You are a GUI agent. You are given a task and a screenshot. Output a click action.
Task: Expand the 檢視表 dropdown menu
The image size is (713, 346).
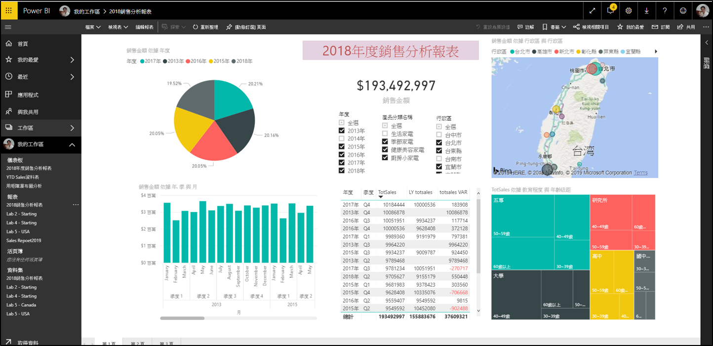[x=118, y=27]
